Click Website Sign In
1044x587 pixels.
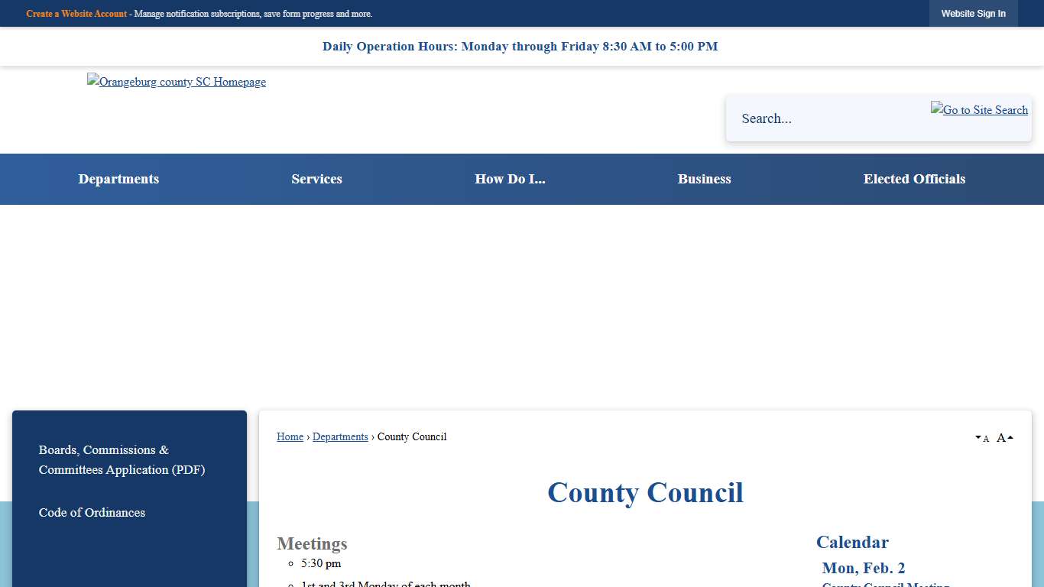(x=974, y=13)
